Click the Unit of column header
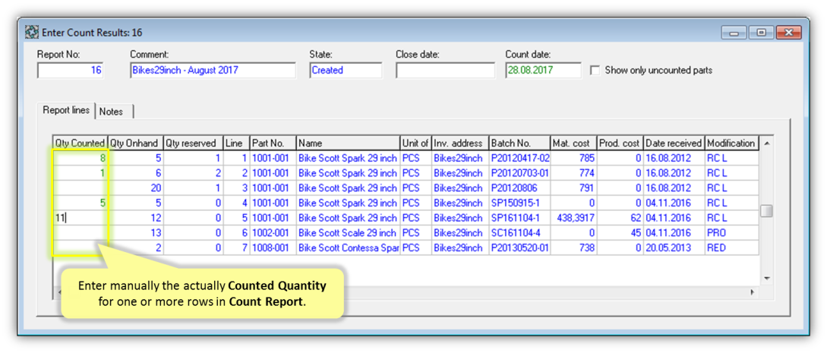The height and width of the screenshot is (353, 827). [416, 143]
